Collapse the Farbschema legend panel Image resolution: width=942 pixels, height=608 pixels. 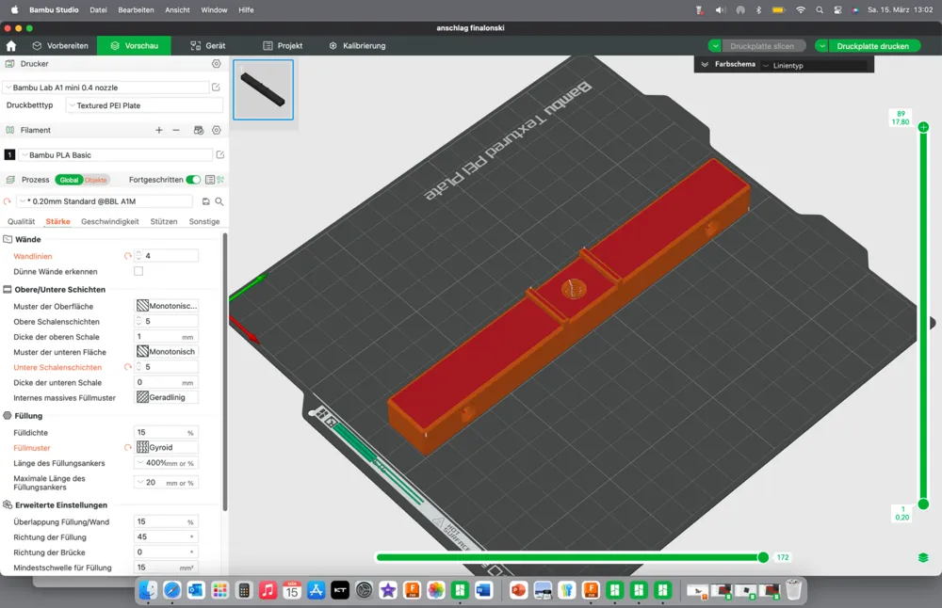click(705, 64)
